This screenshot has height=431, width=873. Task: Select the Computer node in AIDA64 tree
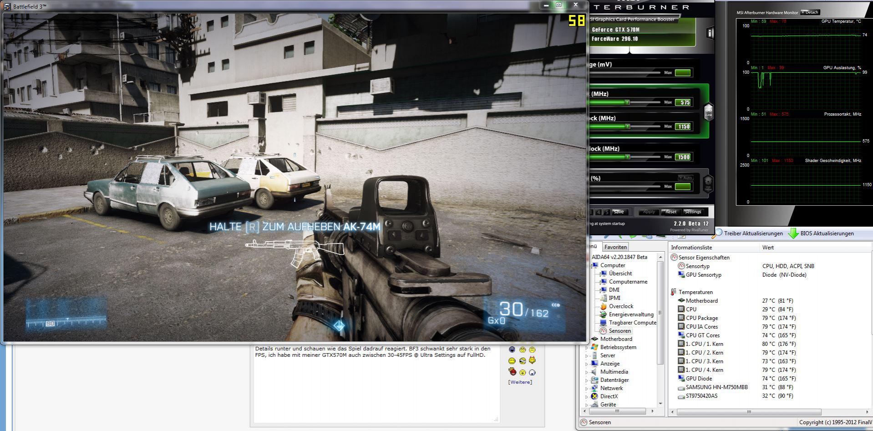click(x=613, y=265)
